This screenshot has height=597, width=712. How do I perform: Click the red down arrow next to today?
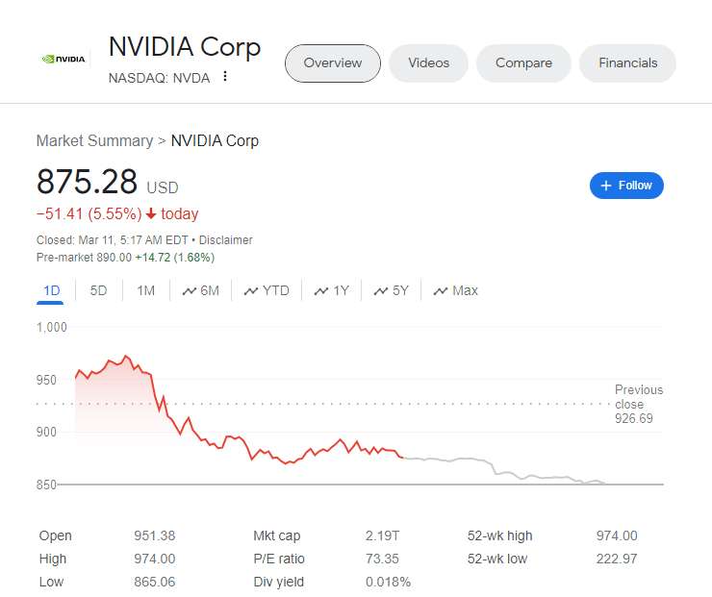151,213
